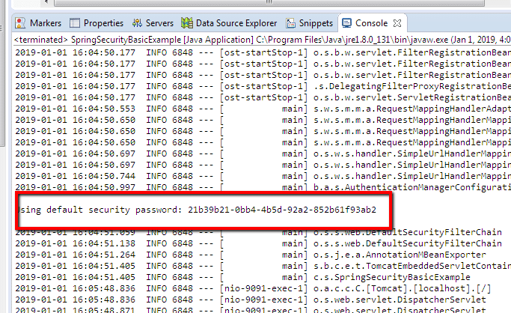The image size is (511, 313).
Task: Select the Console tab
Action: (371, 23)
